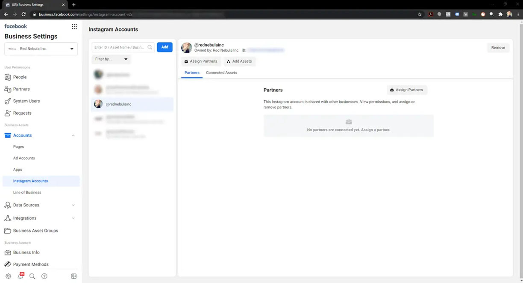Image resolution: width=523 pixels, height=307 pixels.
Task: Collapse the Accounts section
Action: coord(73,135)
